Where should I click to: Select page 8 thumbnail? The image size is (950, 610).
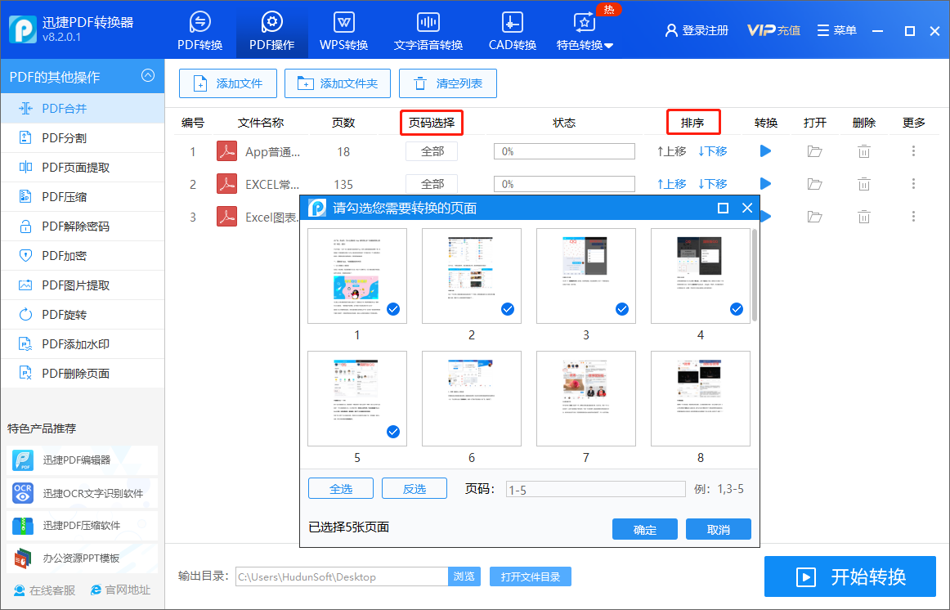click(701, 398)
